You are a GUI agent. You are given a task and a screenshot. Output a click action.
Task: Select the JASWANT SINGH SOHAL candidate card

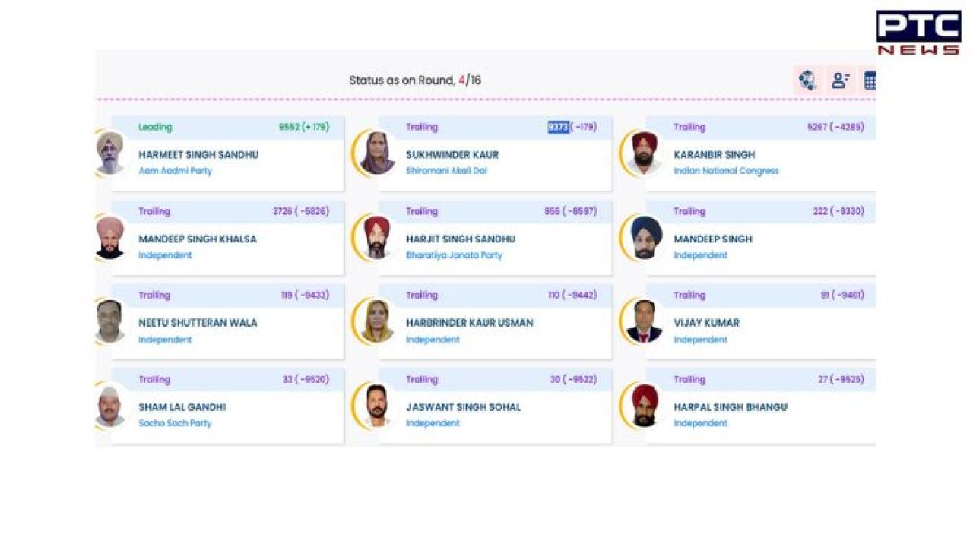pos(495,407)
